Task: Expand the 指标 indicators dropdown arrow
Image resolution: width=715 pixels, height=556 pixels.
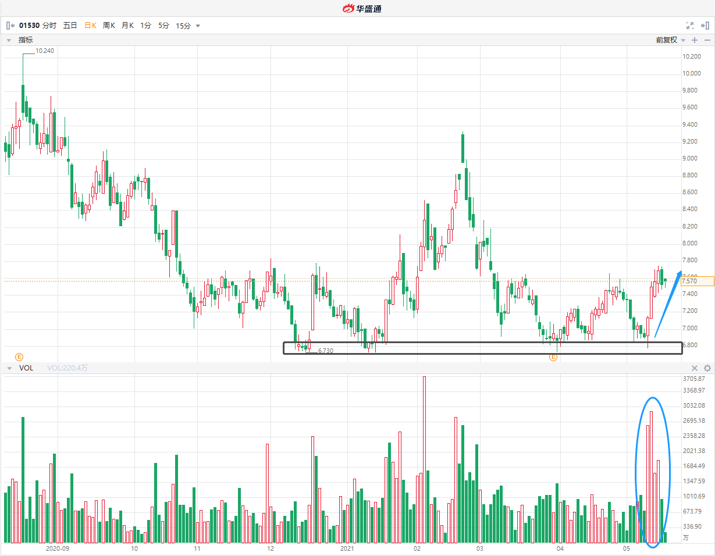Action: click(x=9, y=40)
